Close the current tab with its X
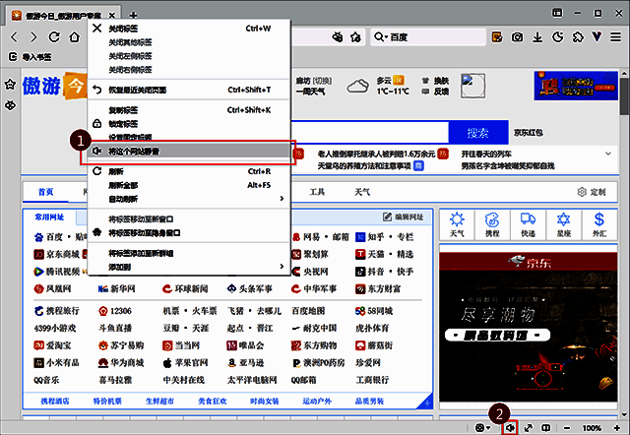The width and height of the screenshot is (630, 435). [x=112, y=16]
